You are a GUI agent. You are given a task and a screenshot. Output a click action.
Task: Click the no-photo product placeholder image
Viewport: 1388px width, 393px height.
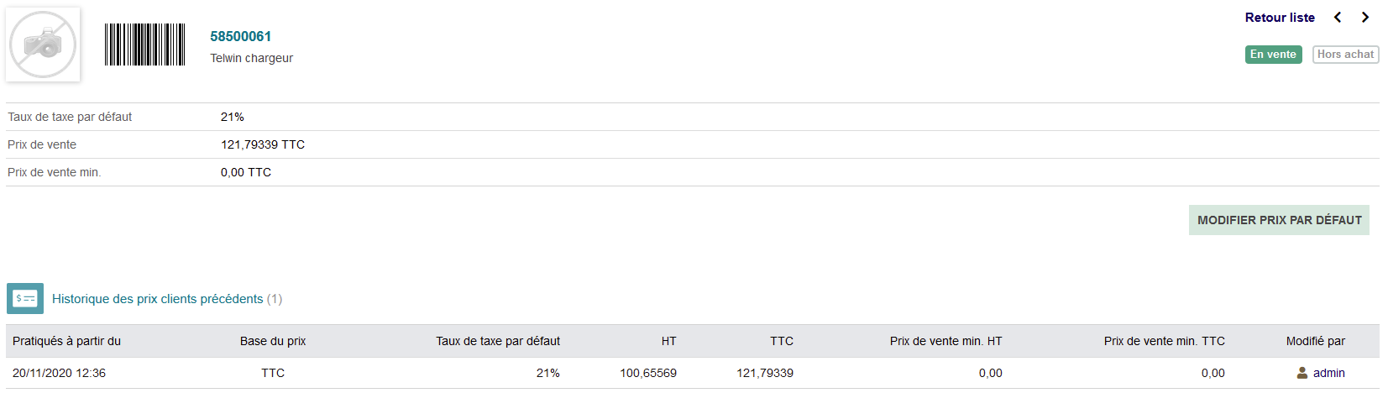tap(43, 45)
